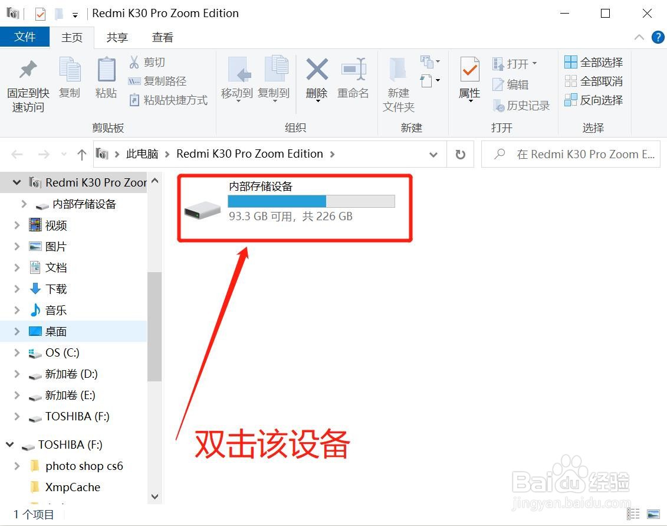Click the Back arrow navigation button

(17, 154)
